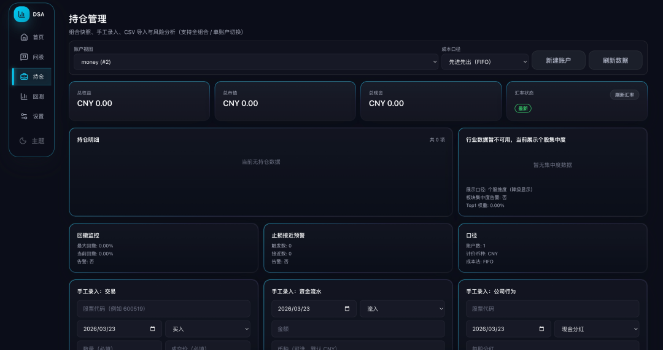Open the 问股 chat icon
663x350 pixels.
(24, 57)
